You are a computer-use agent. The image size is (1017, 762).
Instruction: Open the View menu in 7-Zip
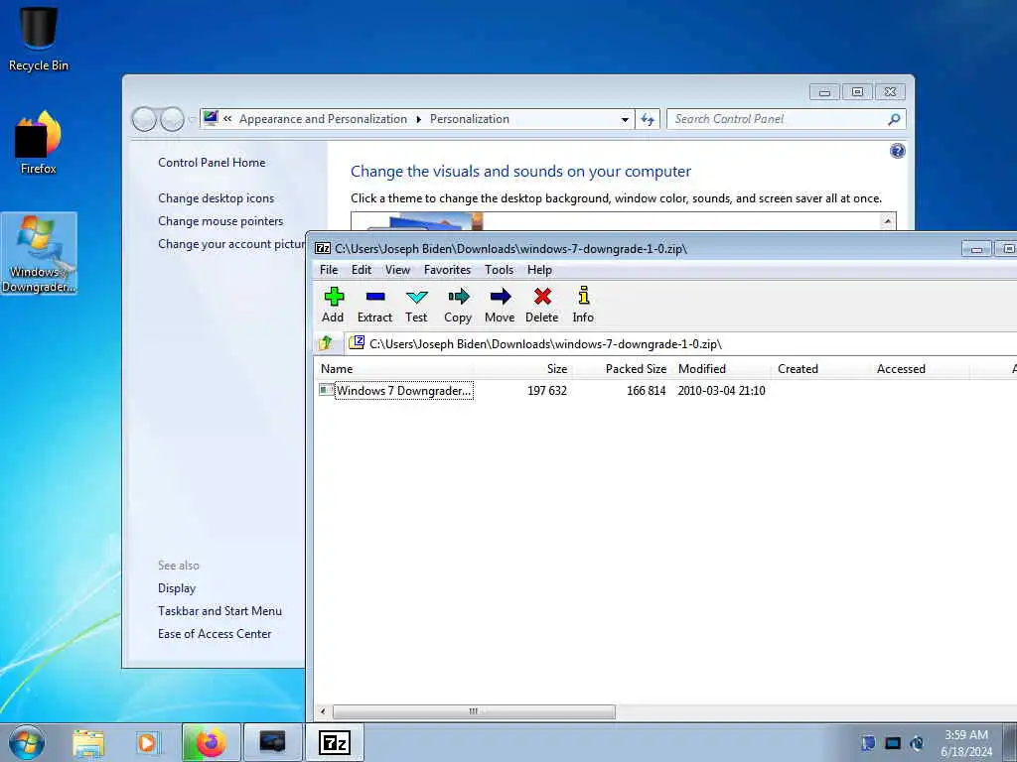pos(397,270)
